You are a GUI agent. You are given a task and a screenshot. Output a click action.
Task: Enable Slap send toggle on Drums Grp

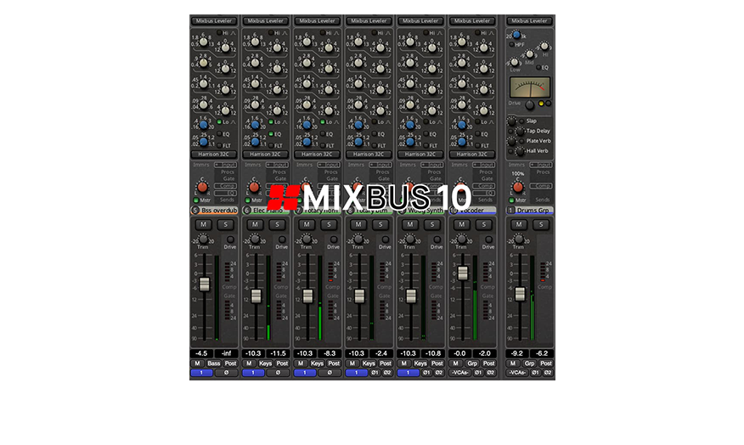point(522,121)
